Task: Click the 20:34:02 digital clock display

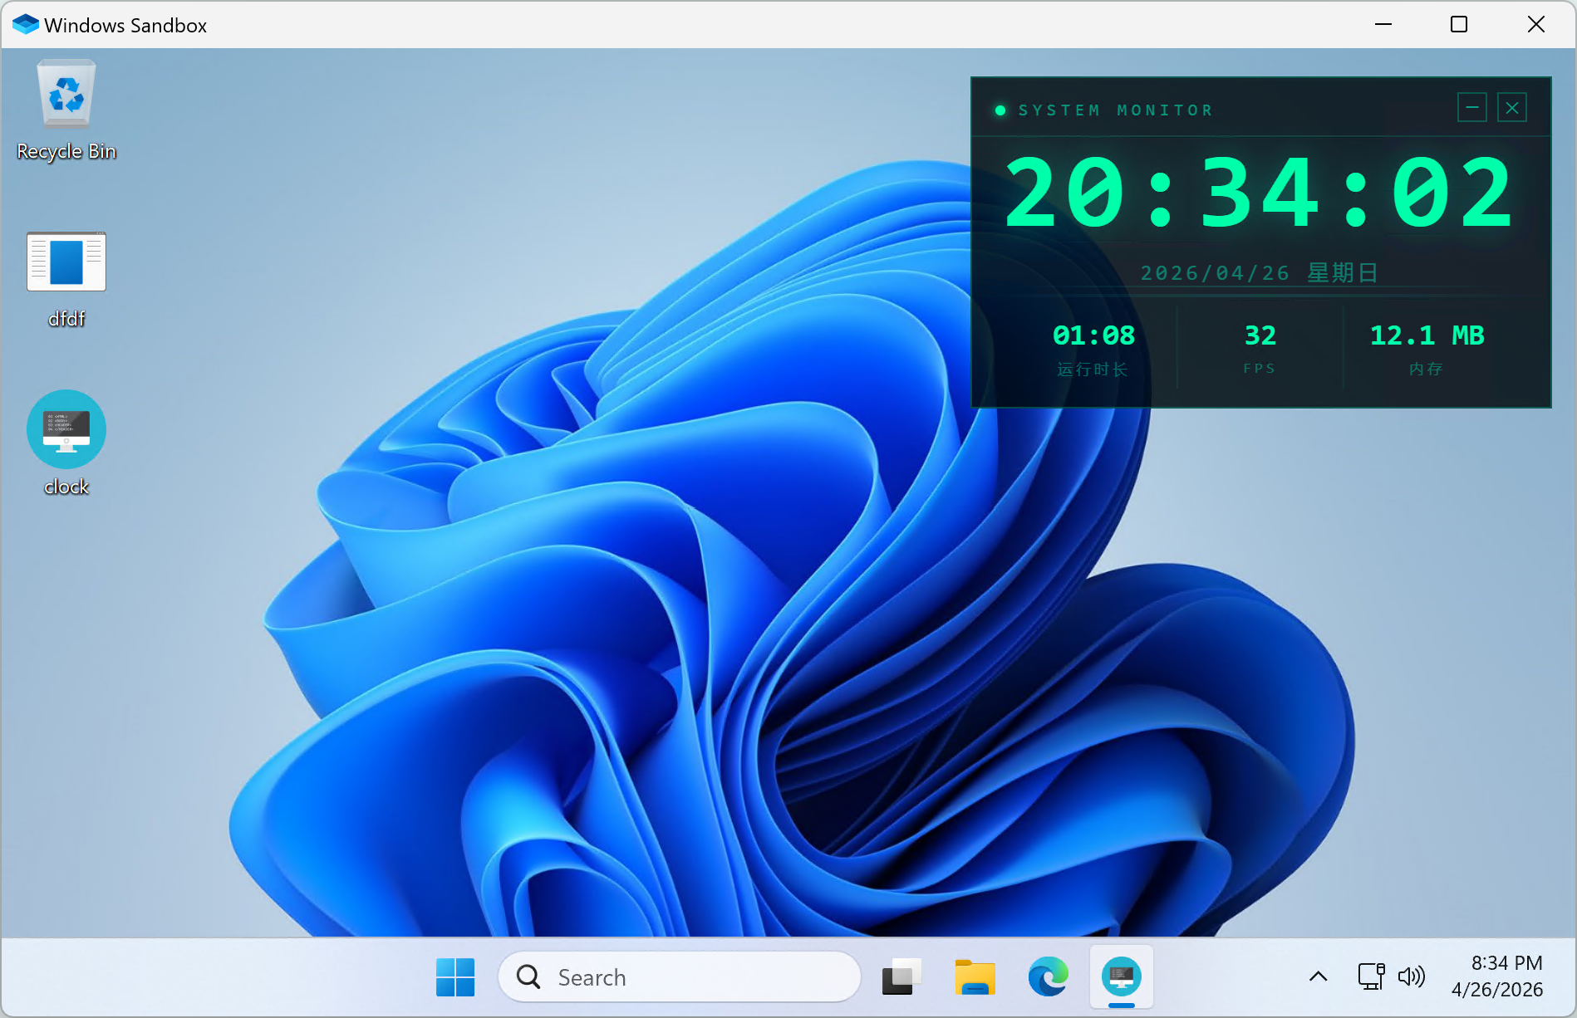Action: pos(1260,194)
